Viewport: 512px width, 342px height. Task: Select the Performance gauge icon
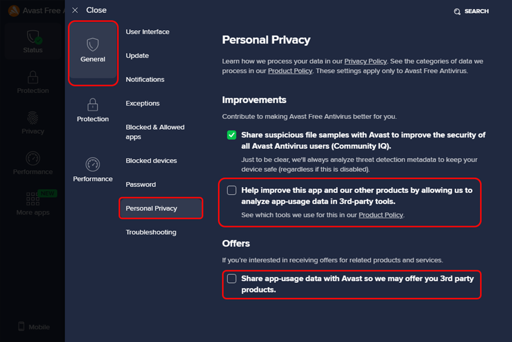pos(93,164)
